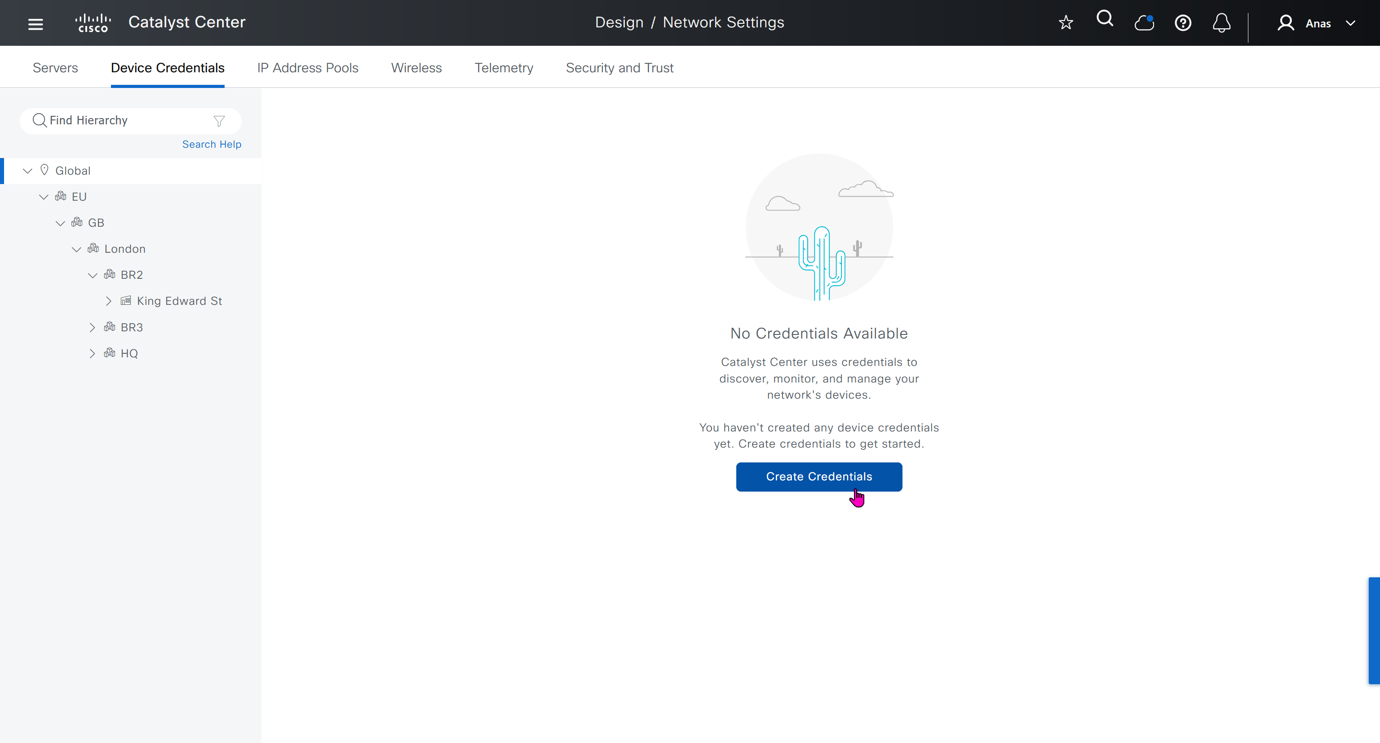Click the Find Hierarchy search field
1380x743 pixels.
(123, 120)
